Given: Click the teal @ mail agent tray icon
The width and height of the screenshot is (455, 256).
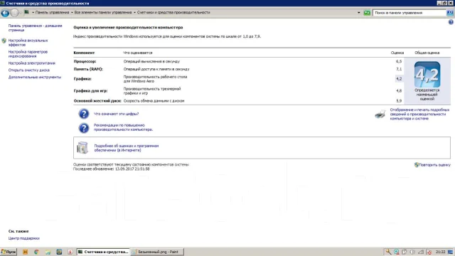Looking at the screenshot, I should tap(397, 252).
